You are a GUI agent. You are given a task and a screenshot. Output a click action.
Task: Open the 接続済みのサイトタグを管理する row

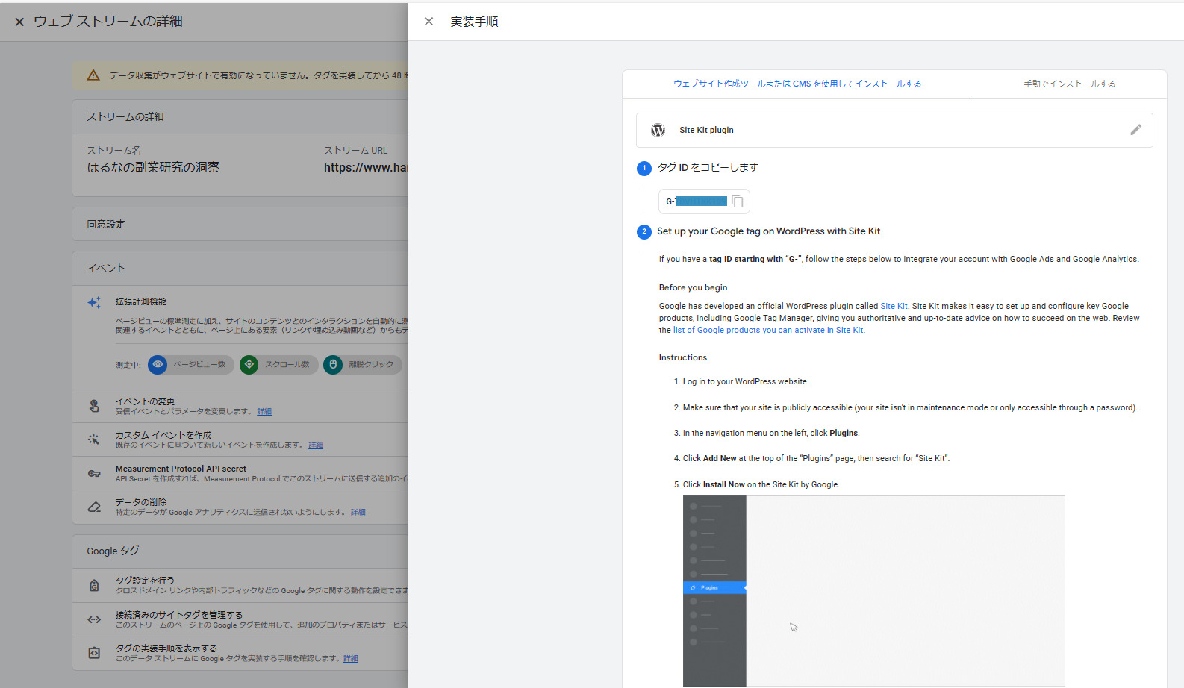240,619
